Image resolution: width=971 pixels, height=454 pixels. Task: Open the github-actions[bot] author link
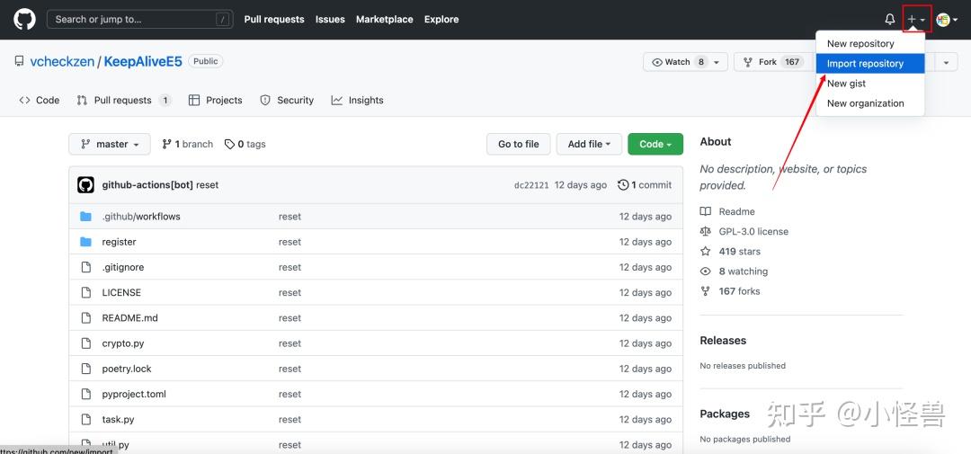click(x=147, y=184)
